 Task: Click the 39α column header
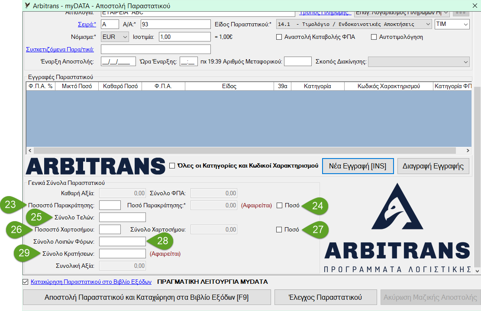coord(282,86)
